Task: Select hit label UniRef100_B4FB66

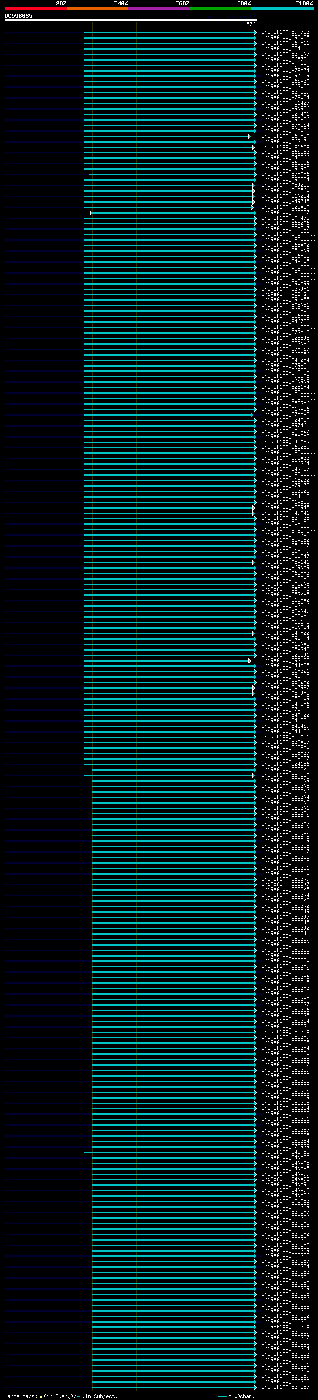Action: click(285, 157)
